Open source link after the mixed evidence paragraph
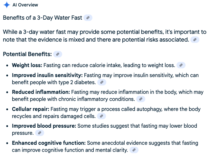The width and height of the screenshot is (210, 157). point(195,40)
